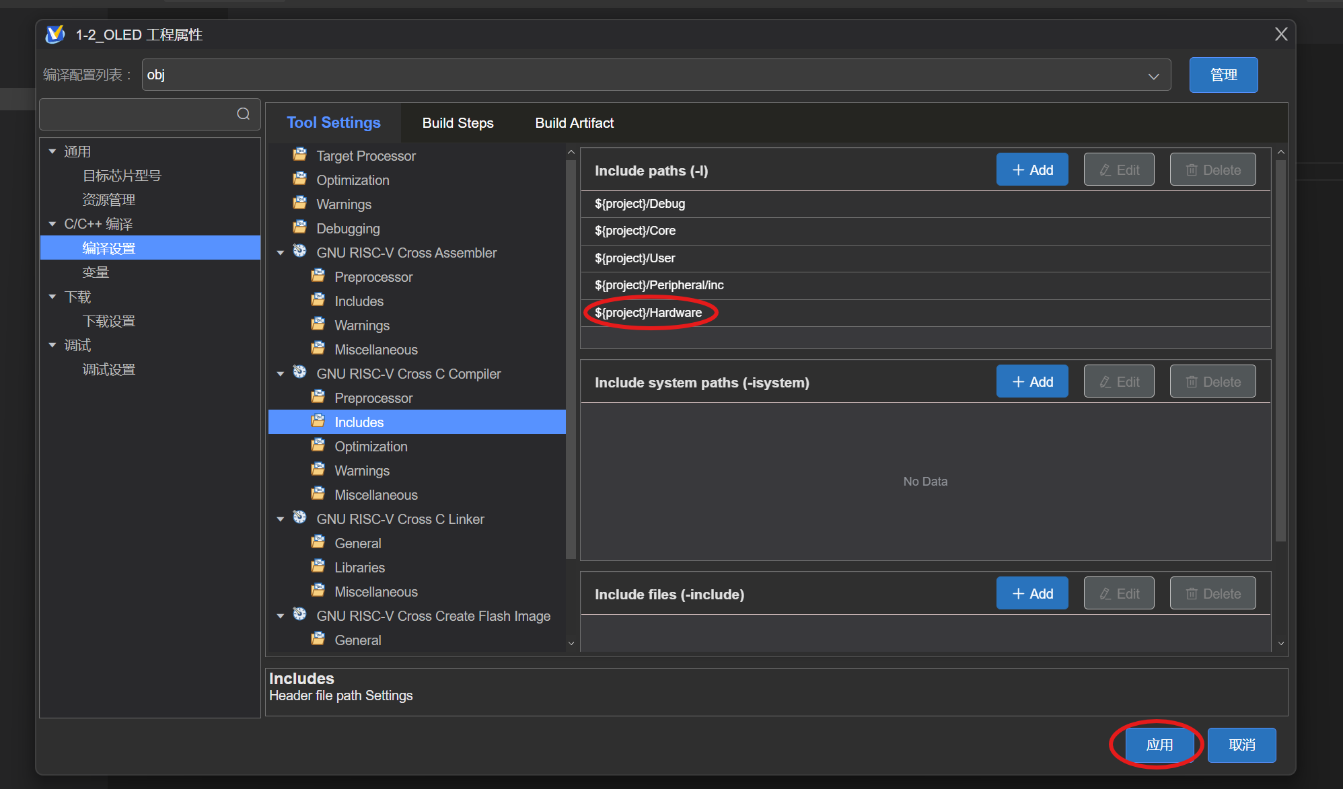Collapse the 下载 section
1343x789 pixels.
click(52, 297)
